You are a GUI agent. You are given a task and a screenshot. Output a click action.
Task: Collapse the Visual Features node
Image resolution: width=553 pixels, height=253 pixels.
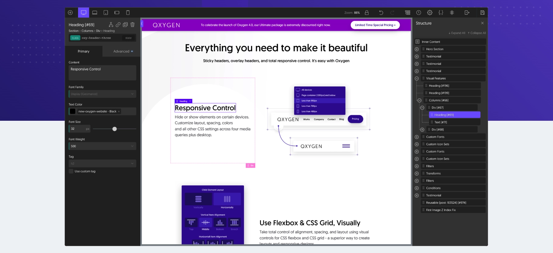pyautogui.click(x=417, y=78)
